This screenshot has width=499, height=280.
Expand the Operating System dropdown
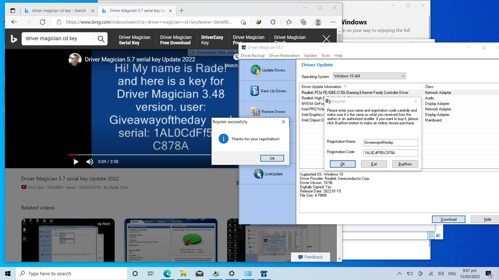[x=369, y=76]
